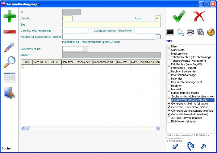Click the green plus add record icon

9,16
